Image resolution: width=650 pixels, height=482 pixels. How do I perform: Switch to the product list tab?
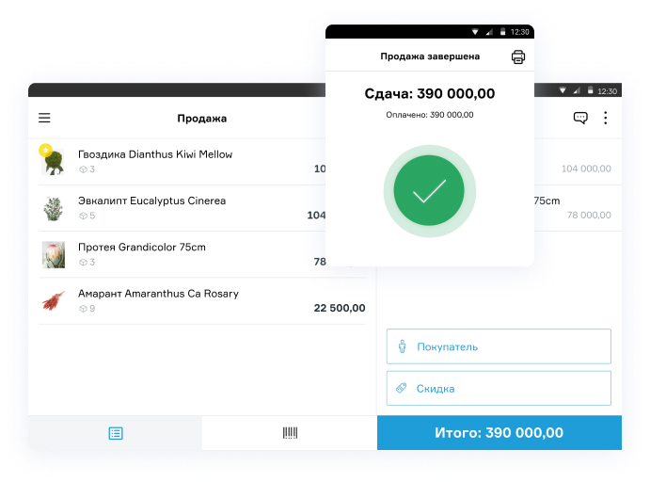tap(116, 433)
